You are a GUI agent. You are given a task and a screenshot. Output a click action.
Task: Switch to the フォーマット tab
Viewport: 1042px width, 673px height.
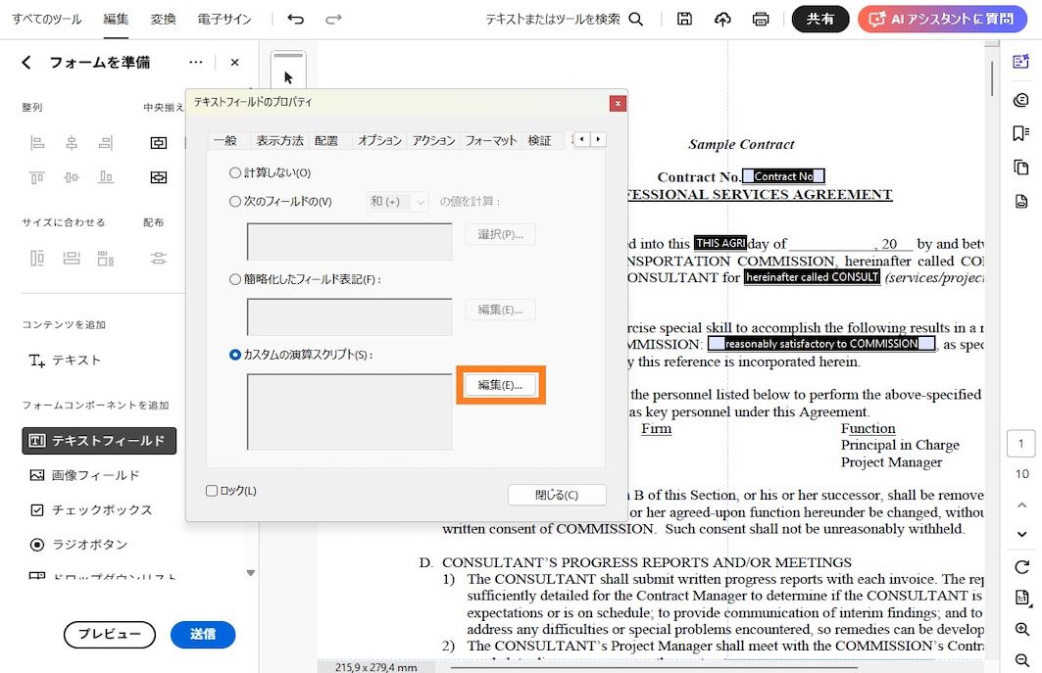(490, 139)
